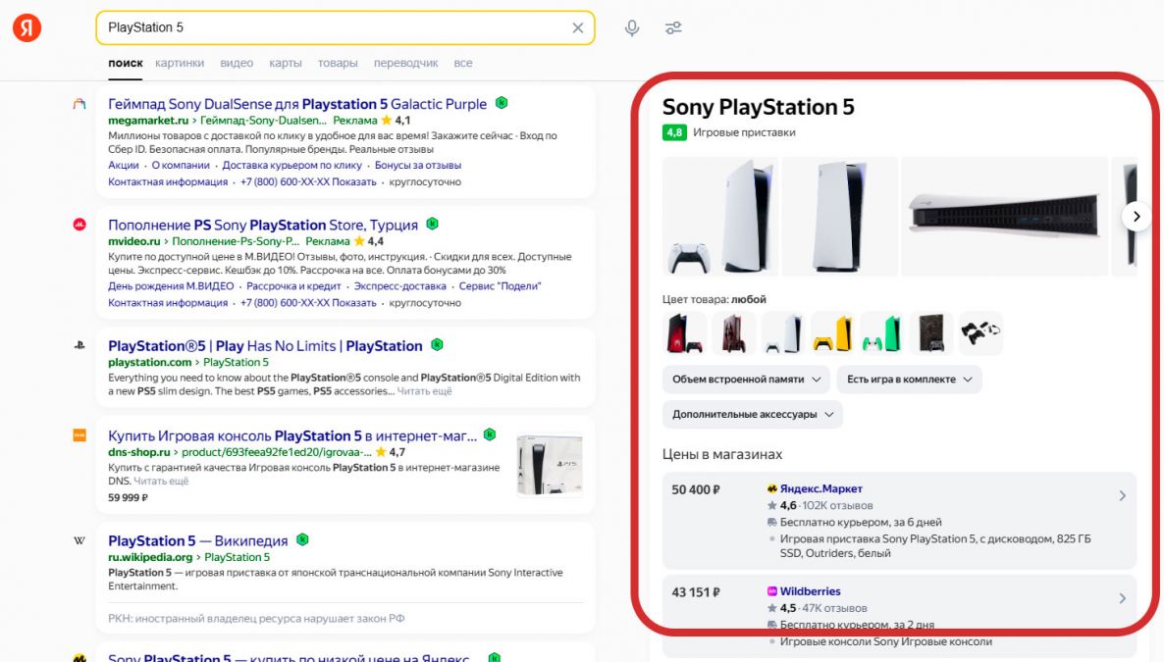Click the Wikipedia W favicon

(79, 540)
